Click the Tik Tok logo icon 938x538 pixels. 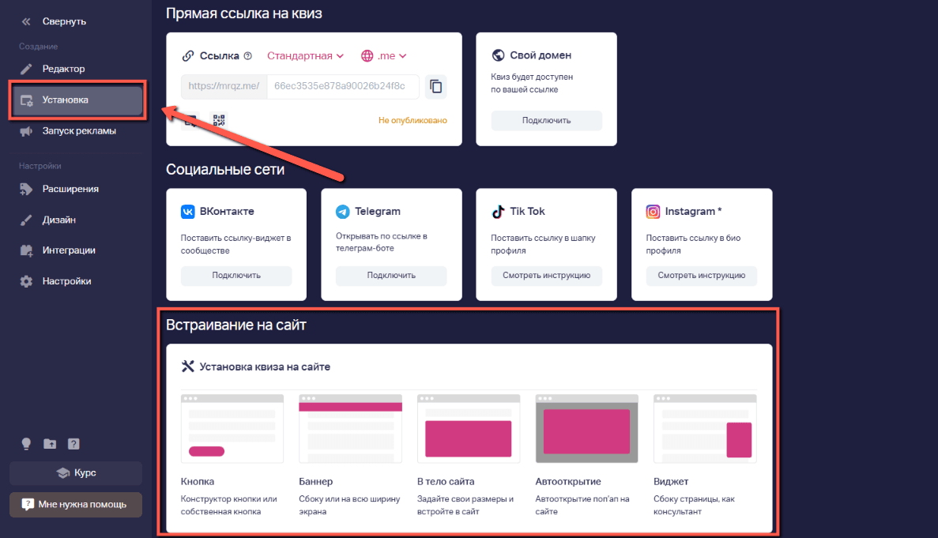pyautogui.click(x=498, y=212)
